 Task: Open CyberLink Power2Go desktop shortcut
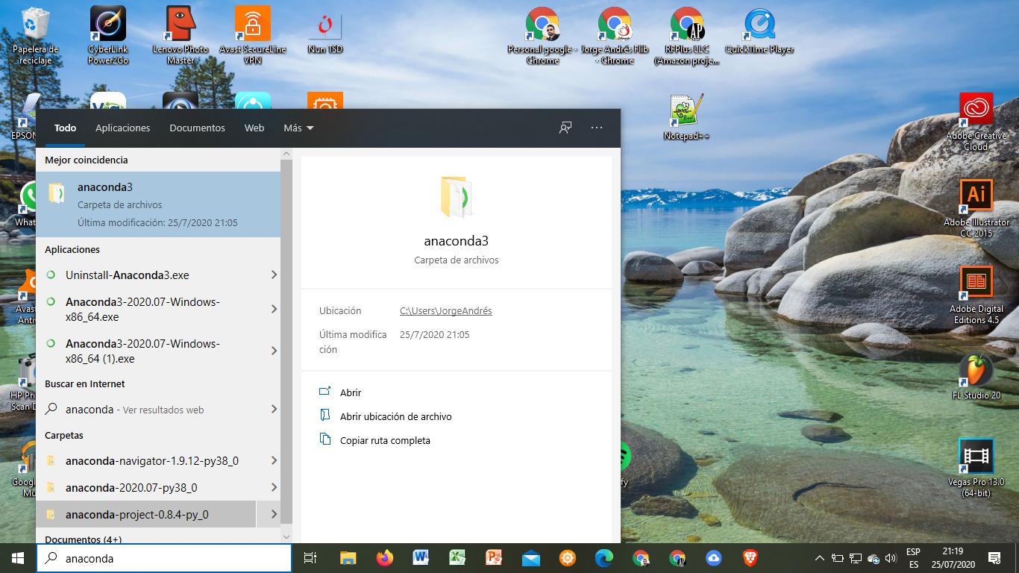108,35
